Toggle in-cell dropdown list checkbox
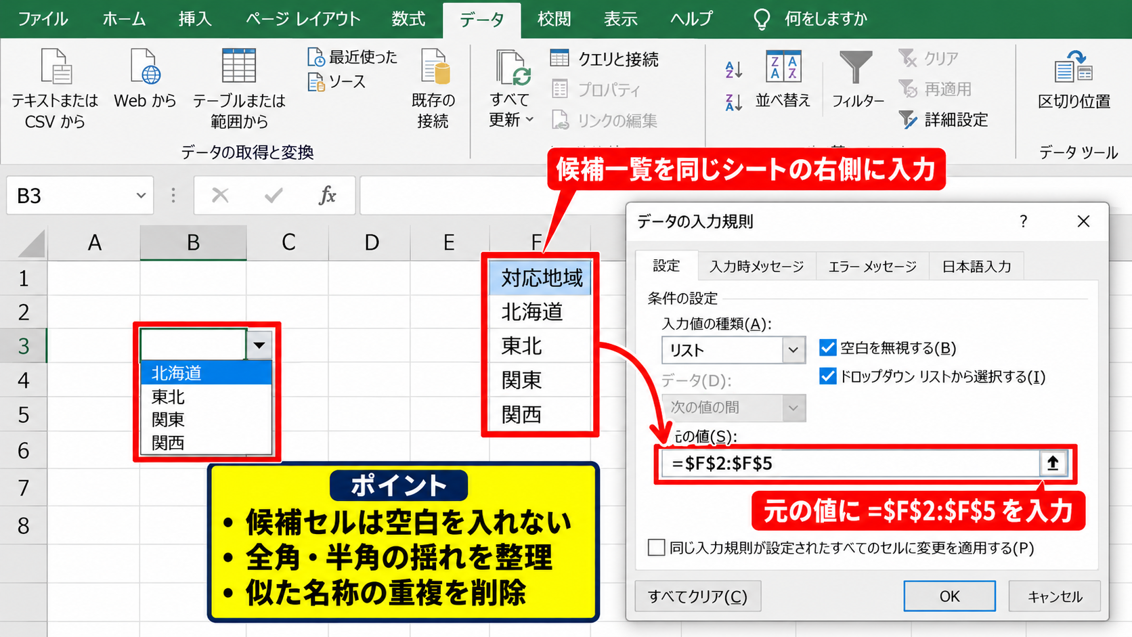Screen dimensions: 1132x637 tap(827, 376)
